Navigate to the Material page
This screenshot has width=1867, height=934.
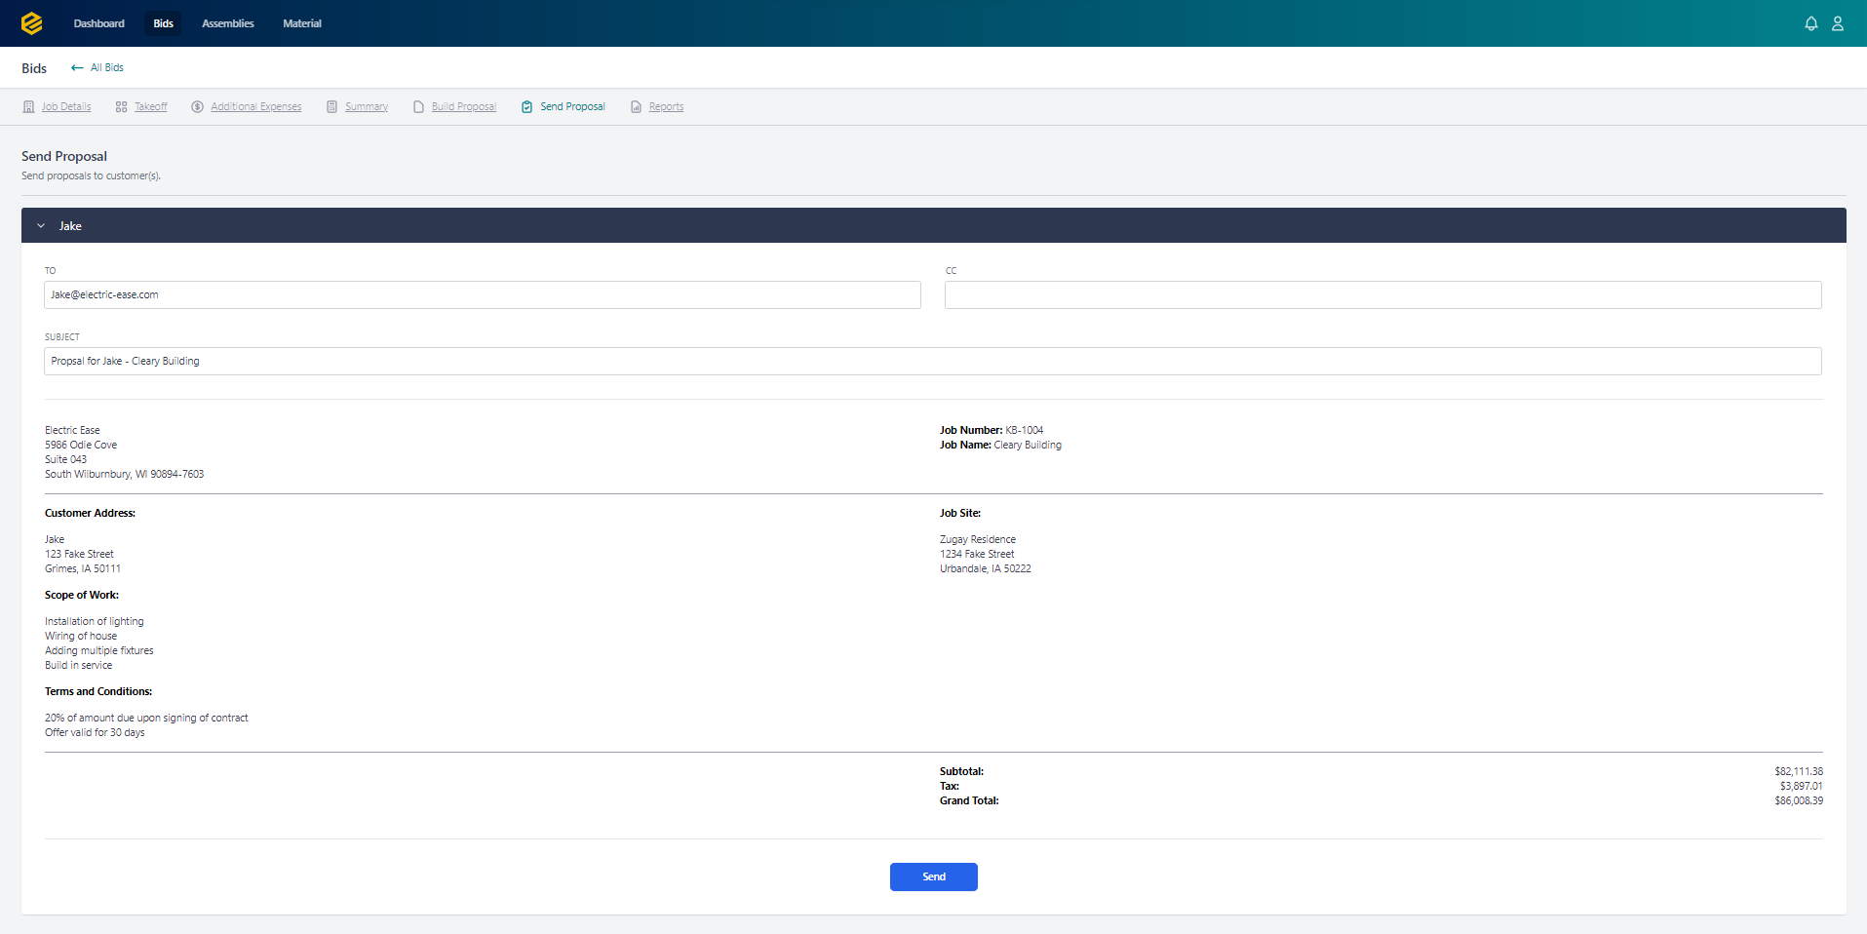[x=301, y=22]
